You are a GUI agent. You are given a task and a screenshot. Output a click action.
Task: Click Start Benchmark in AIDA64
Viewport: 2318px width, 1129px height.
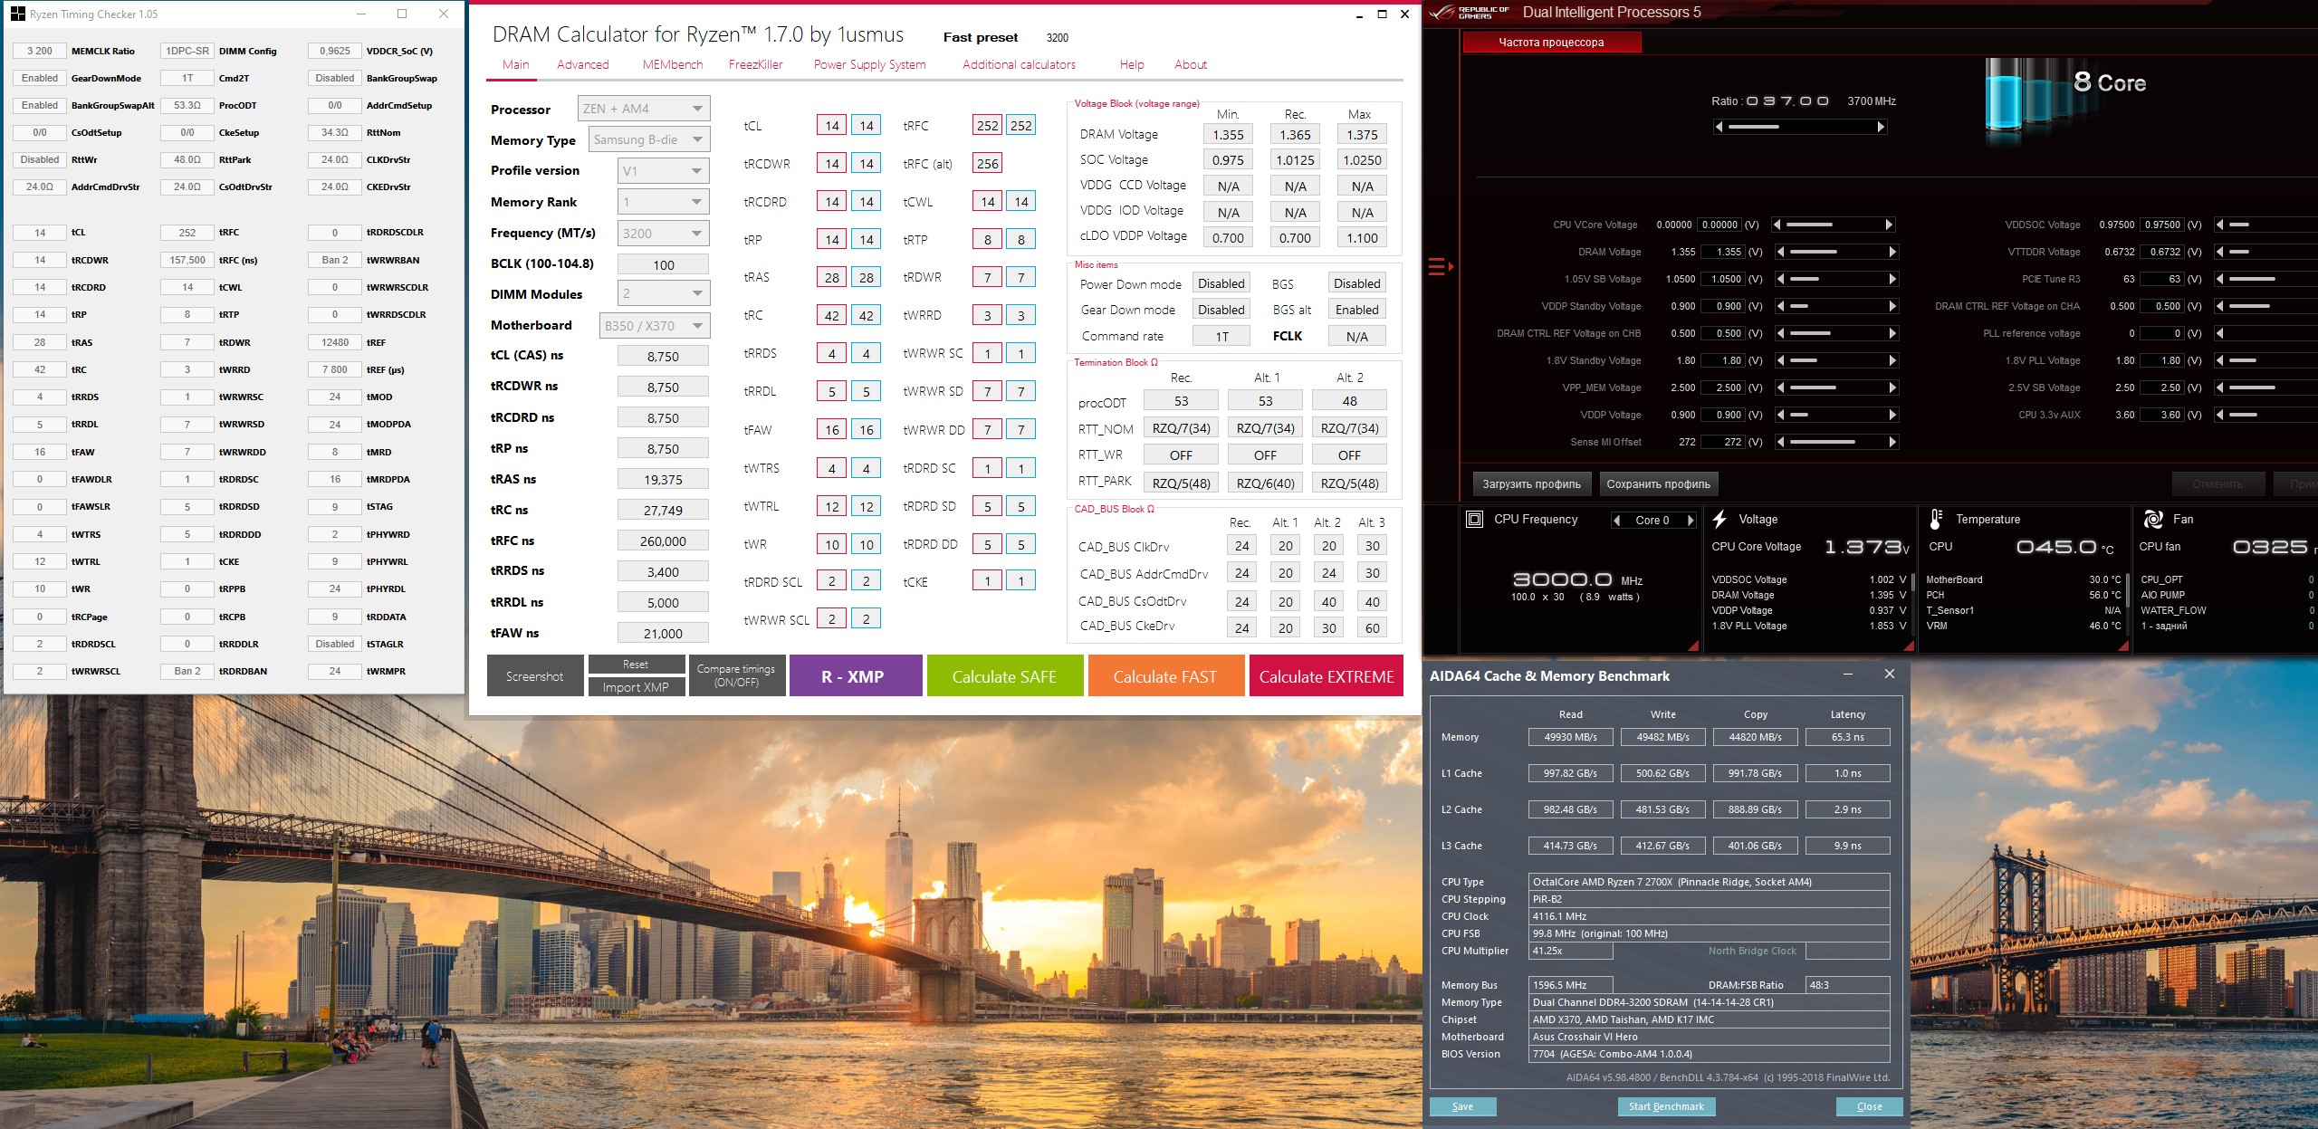point(1666,1106)
